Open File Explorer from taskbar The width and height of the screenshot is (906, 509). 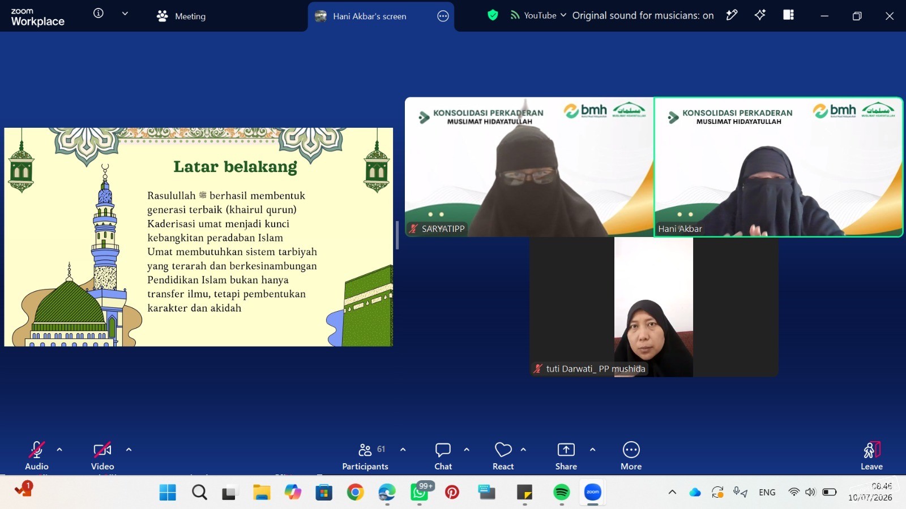261,493
